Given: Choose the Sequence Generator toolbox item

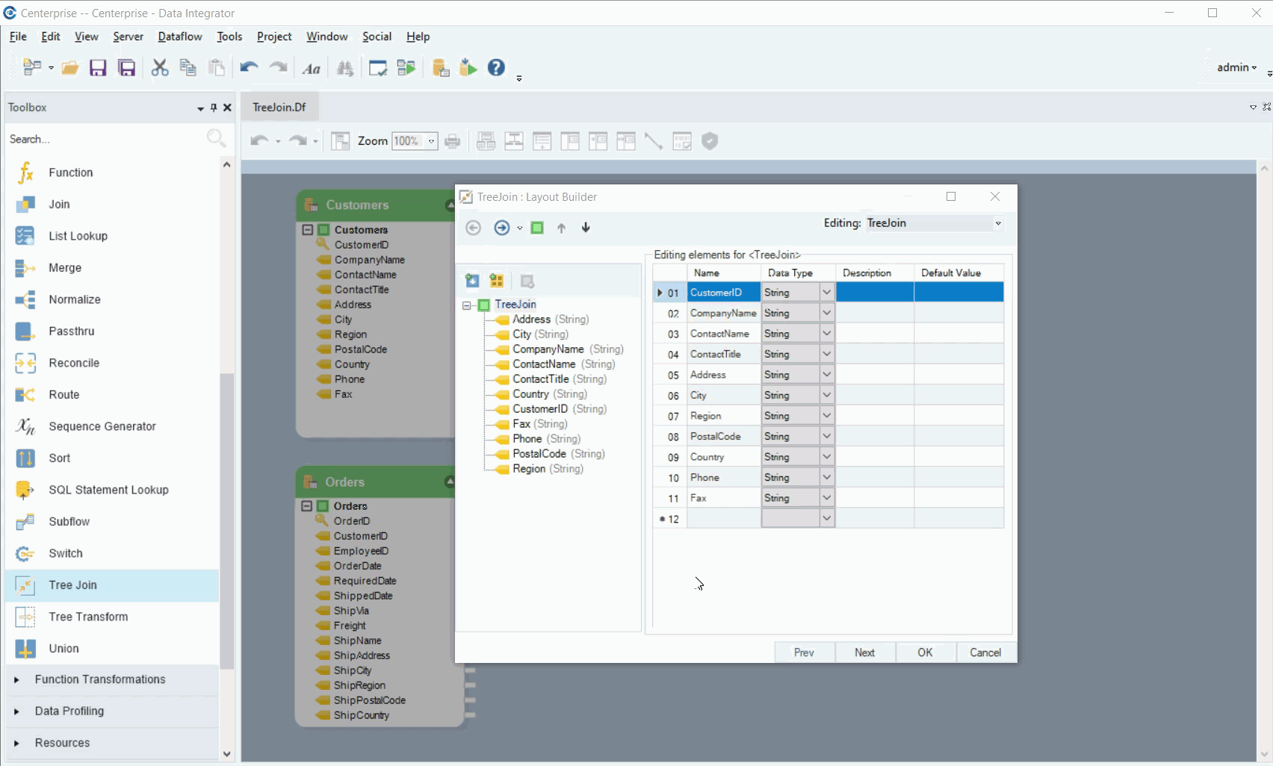Looking at the screenshot, I should 102,426.
